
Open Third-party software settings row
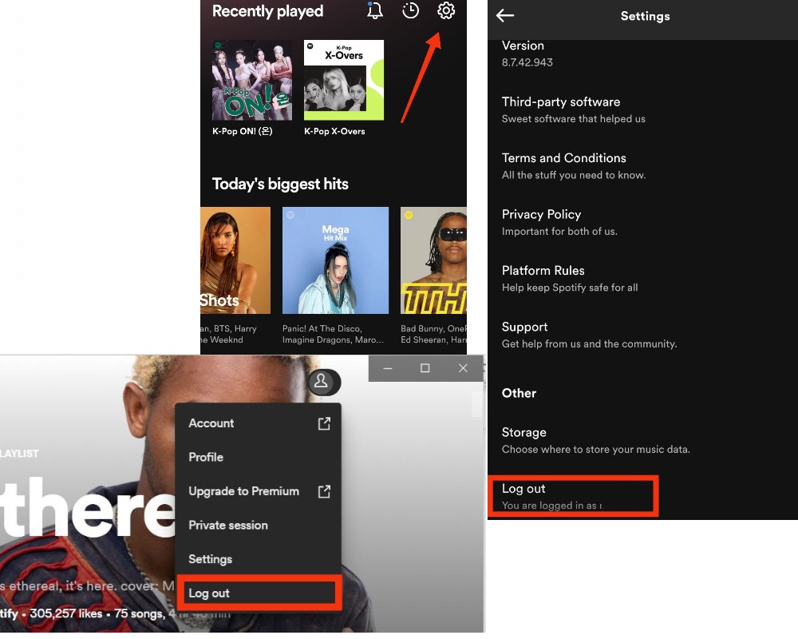point(642,109)
